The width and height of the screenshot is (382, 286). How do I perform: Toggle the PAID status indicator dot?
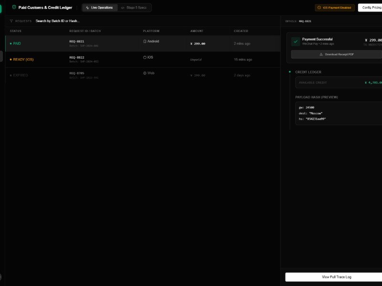[x=11, y=42]
